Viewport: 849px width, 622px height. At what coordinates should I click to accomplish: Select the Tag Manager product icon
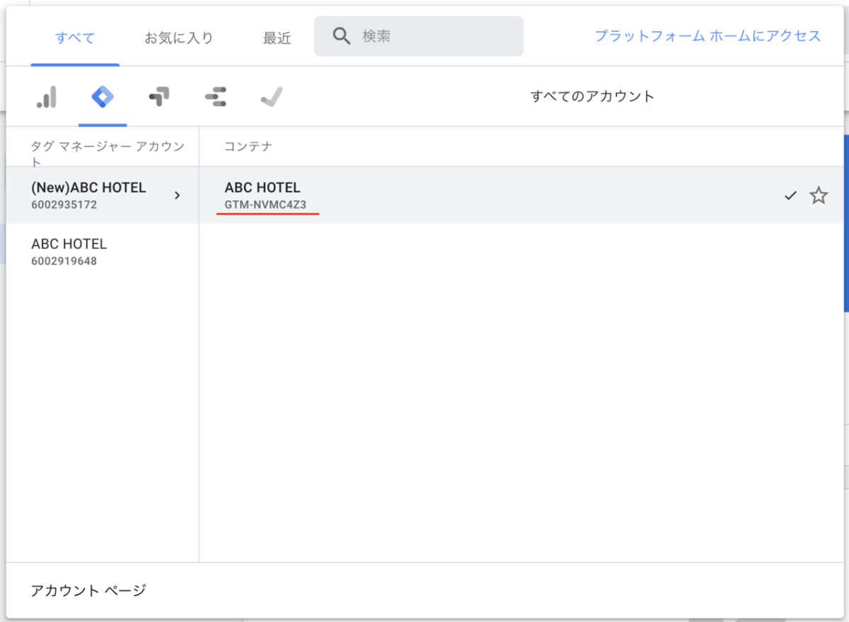click(103, 97)
